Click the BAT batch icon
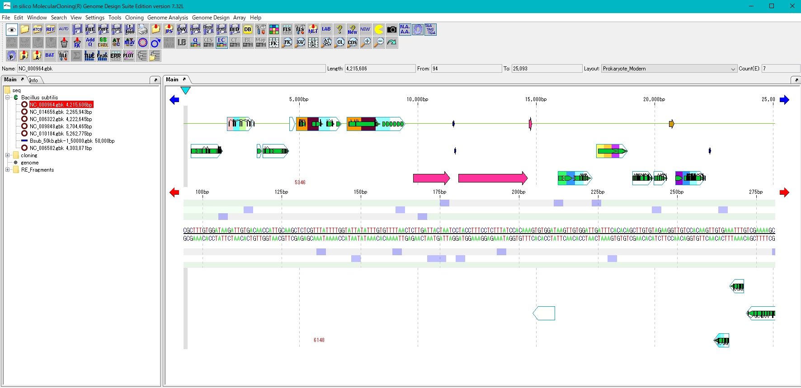Image resolution: width=801 pixels, height=388 pixels. 50,56
